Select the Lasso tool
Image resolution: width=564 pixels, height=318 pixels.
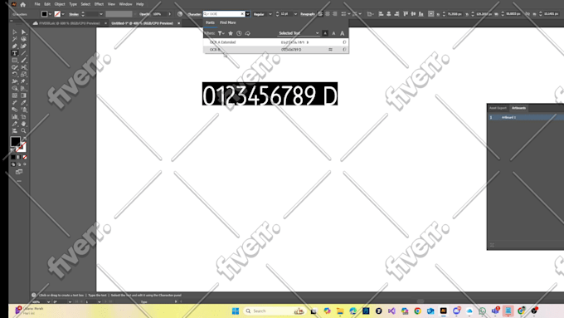pyautogui.click(x=24, y=39)
